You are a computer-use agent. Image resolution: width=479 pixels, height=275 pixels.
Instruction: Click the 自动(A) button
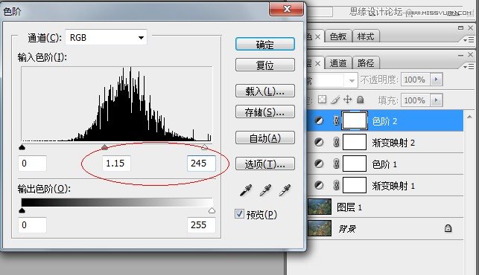265,138
